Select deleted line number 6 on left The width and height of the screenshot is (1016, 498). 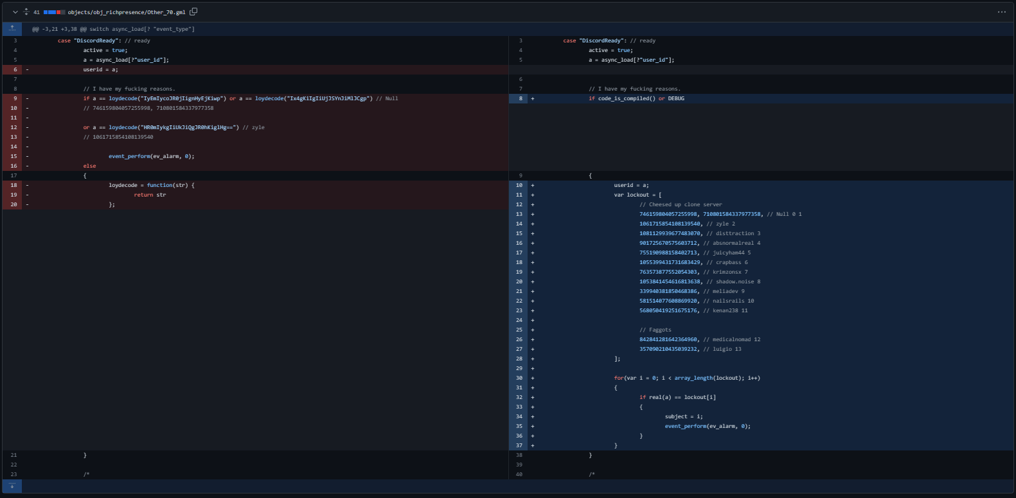coord(14,69)
